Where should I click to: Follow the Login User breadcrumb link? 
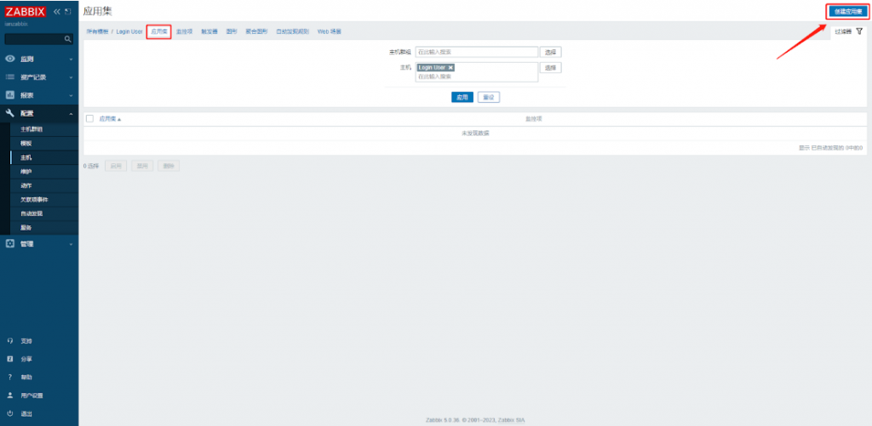point(129,31)
